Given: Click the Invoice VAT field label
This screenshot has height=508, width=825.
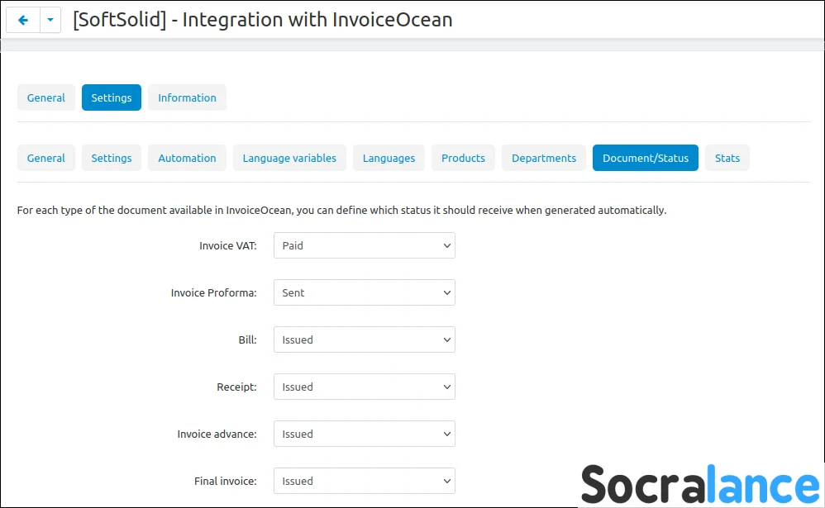Looking at the screenshot, I should pyautogui.click(x=228, y=245).
